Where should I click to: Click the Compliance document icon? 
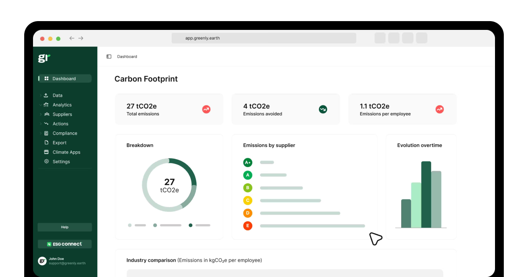coord(46,133)
